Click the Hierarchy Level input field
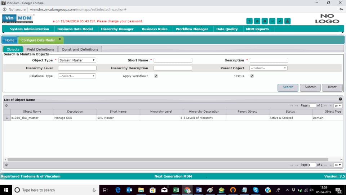The height and width of the screenshot is (195, 346). 77,68
